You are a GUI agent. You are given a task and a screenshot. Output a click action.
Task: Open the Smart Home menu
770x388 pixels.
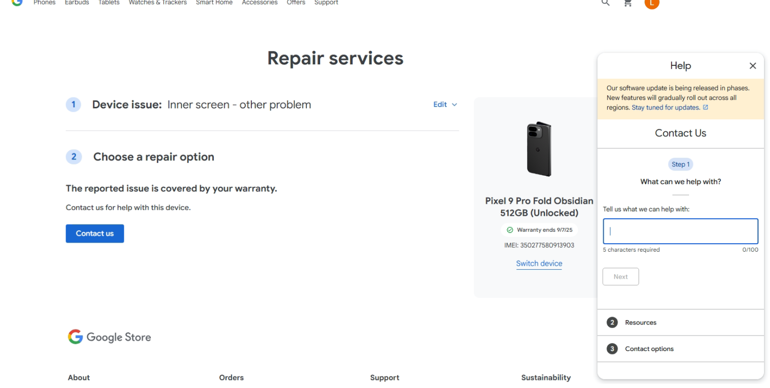(x=214, y=2)
